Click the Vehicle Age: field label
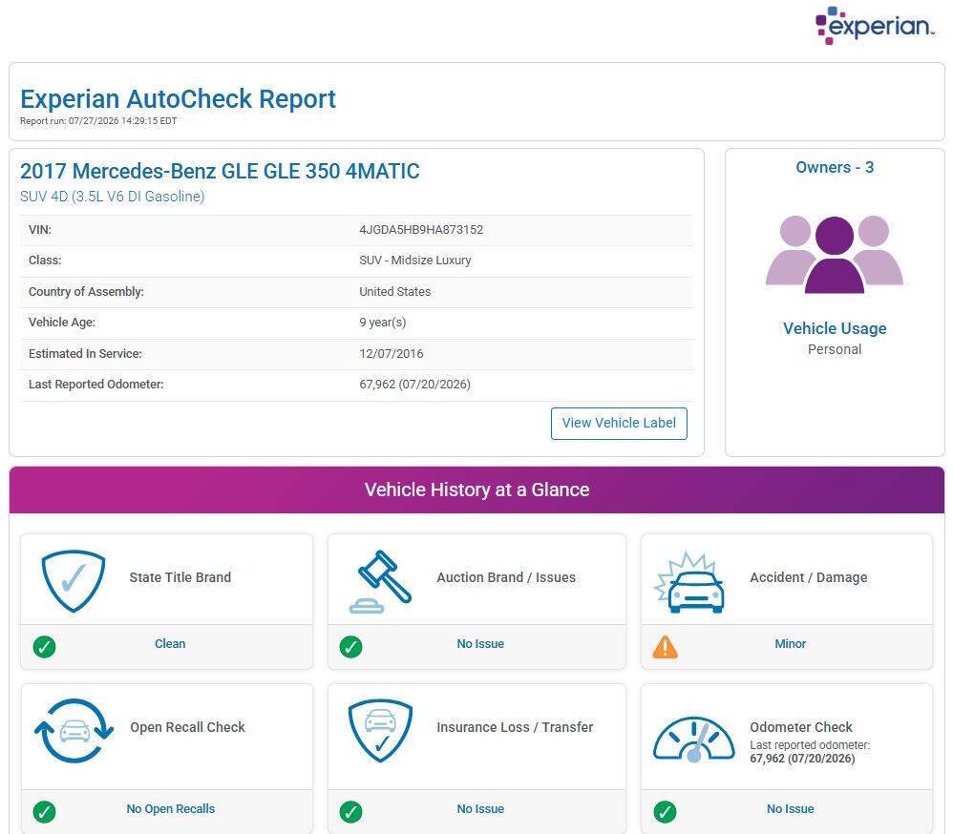Viewport: 953px width, 834px height. (x=62, y=323)
